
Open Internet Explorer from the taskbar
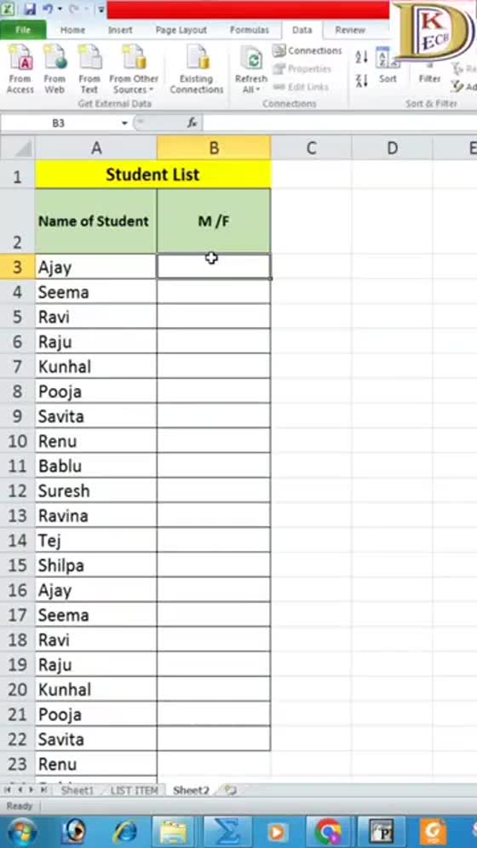[125, 832]
